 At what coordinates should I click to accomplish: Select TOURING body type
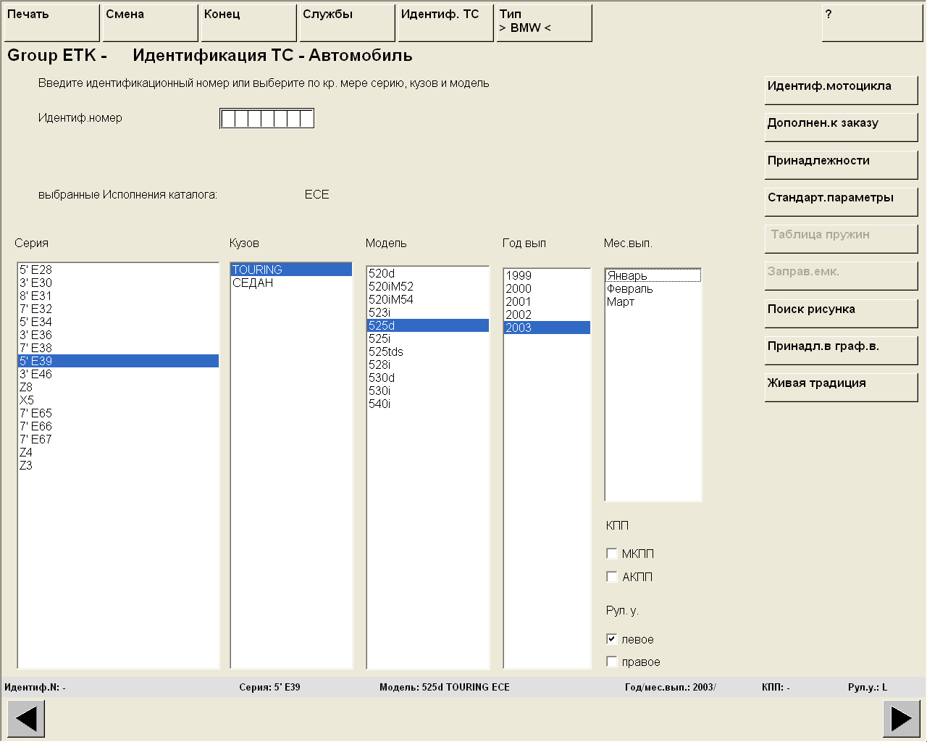pyautogui.click(x=291, y=270)
